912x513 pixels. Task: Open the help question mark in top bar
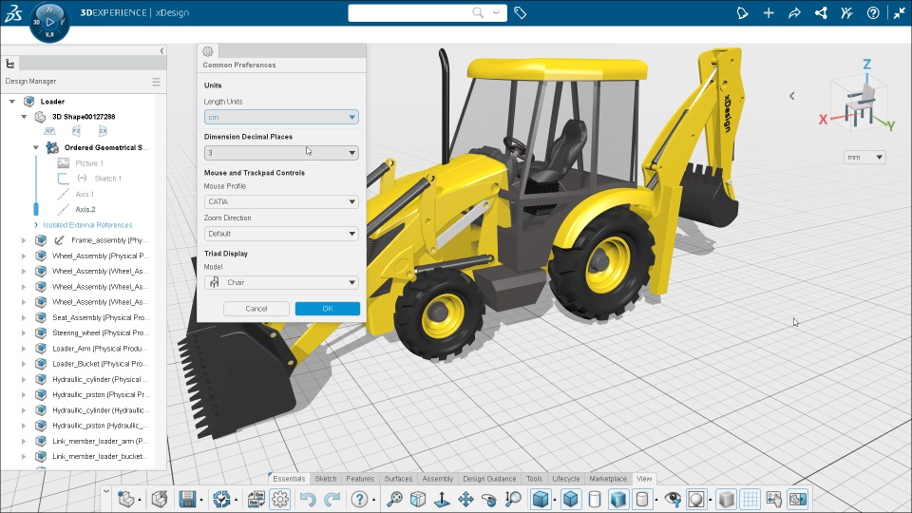tap(873, 12)
